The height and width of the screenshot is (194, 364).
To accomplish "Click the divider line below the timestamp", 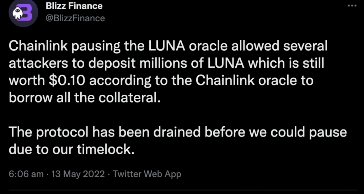I will pos(183,191).
